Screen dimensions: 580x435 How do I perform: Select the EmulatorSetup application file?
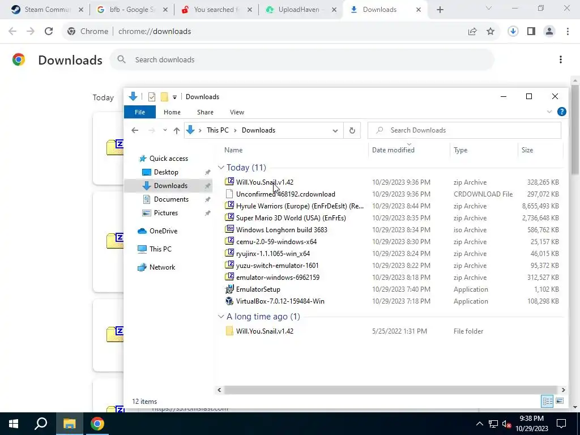pyautogui.click(x=258, y=289)
